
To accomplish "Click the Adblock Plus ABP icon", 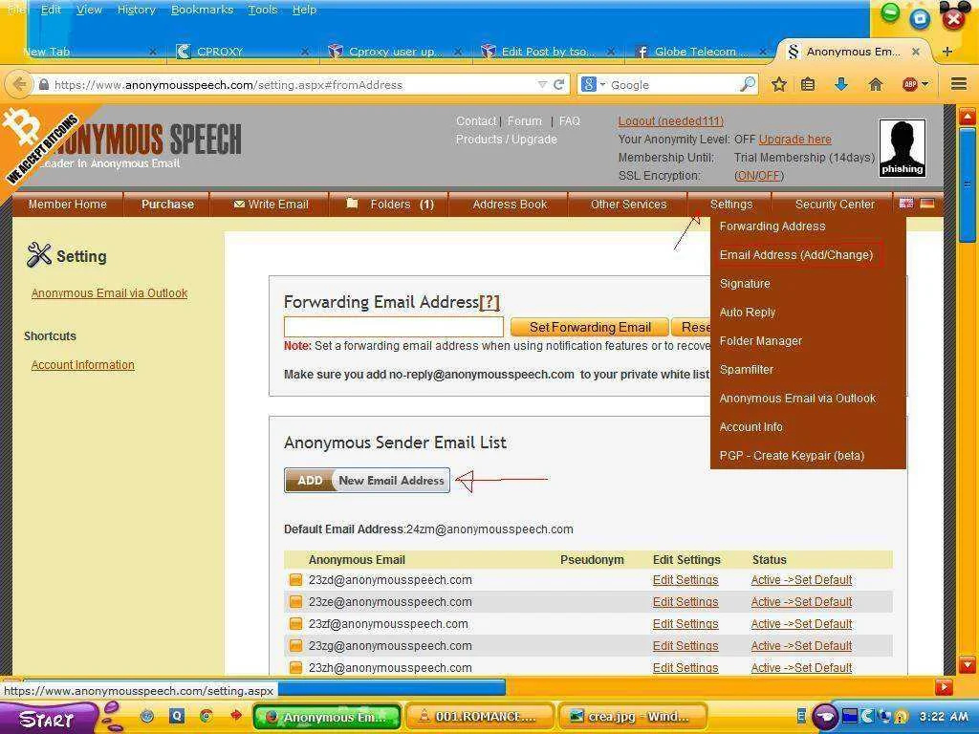I will pyautogui.click(x=910, y=84).
